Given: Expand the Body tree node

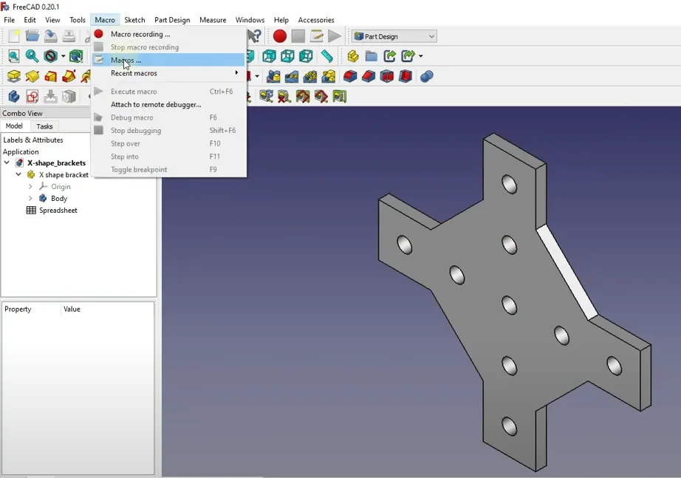Looking at the screenshot, I should (x=30, y=199).
